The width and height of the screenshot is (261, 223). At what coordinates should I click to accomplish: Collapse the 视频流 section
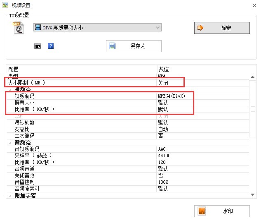click(x=10, y=89)
